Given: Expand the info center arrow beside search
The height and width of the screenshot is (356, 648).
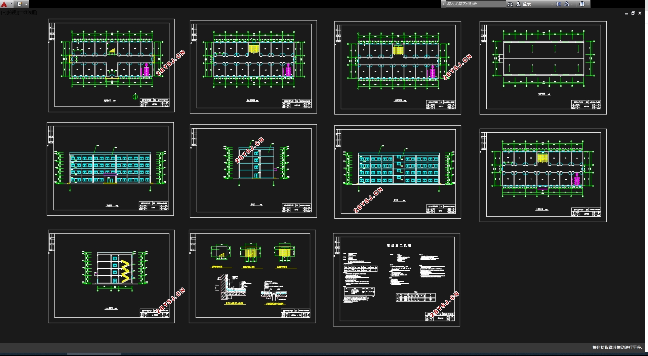Looking at the screenshot, I should (x=443, y=4).
